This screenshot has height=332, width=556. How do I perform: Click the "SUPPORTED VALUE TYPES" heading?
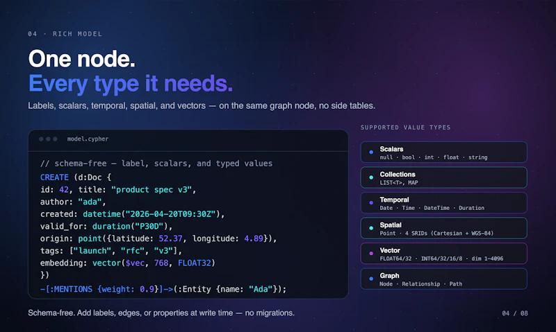point(405,128)
